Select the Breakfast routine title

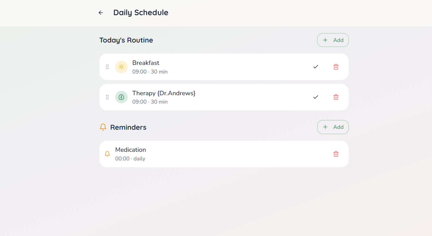(146, 63)
